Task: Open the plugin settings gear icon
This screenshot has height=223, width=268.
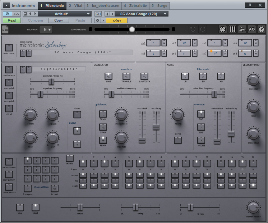Action: pos(261,29)
